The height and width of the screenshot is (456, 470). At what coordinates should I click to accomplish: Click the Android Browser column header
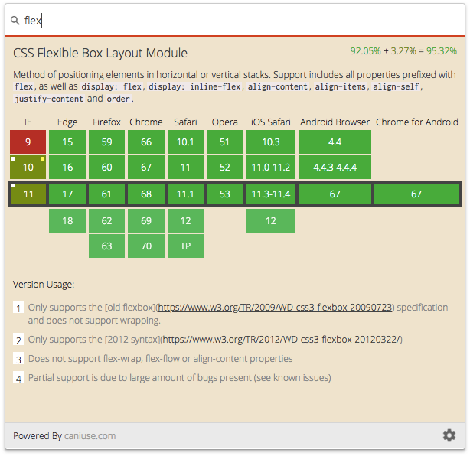335,122
